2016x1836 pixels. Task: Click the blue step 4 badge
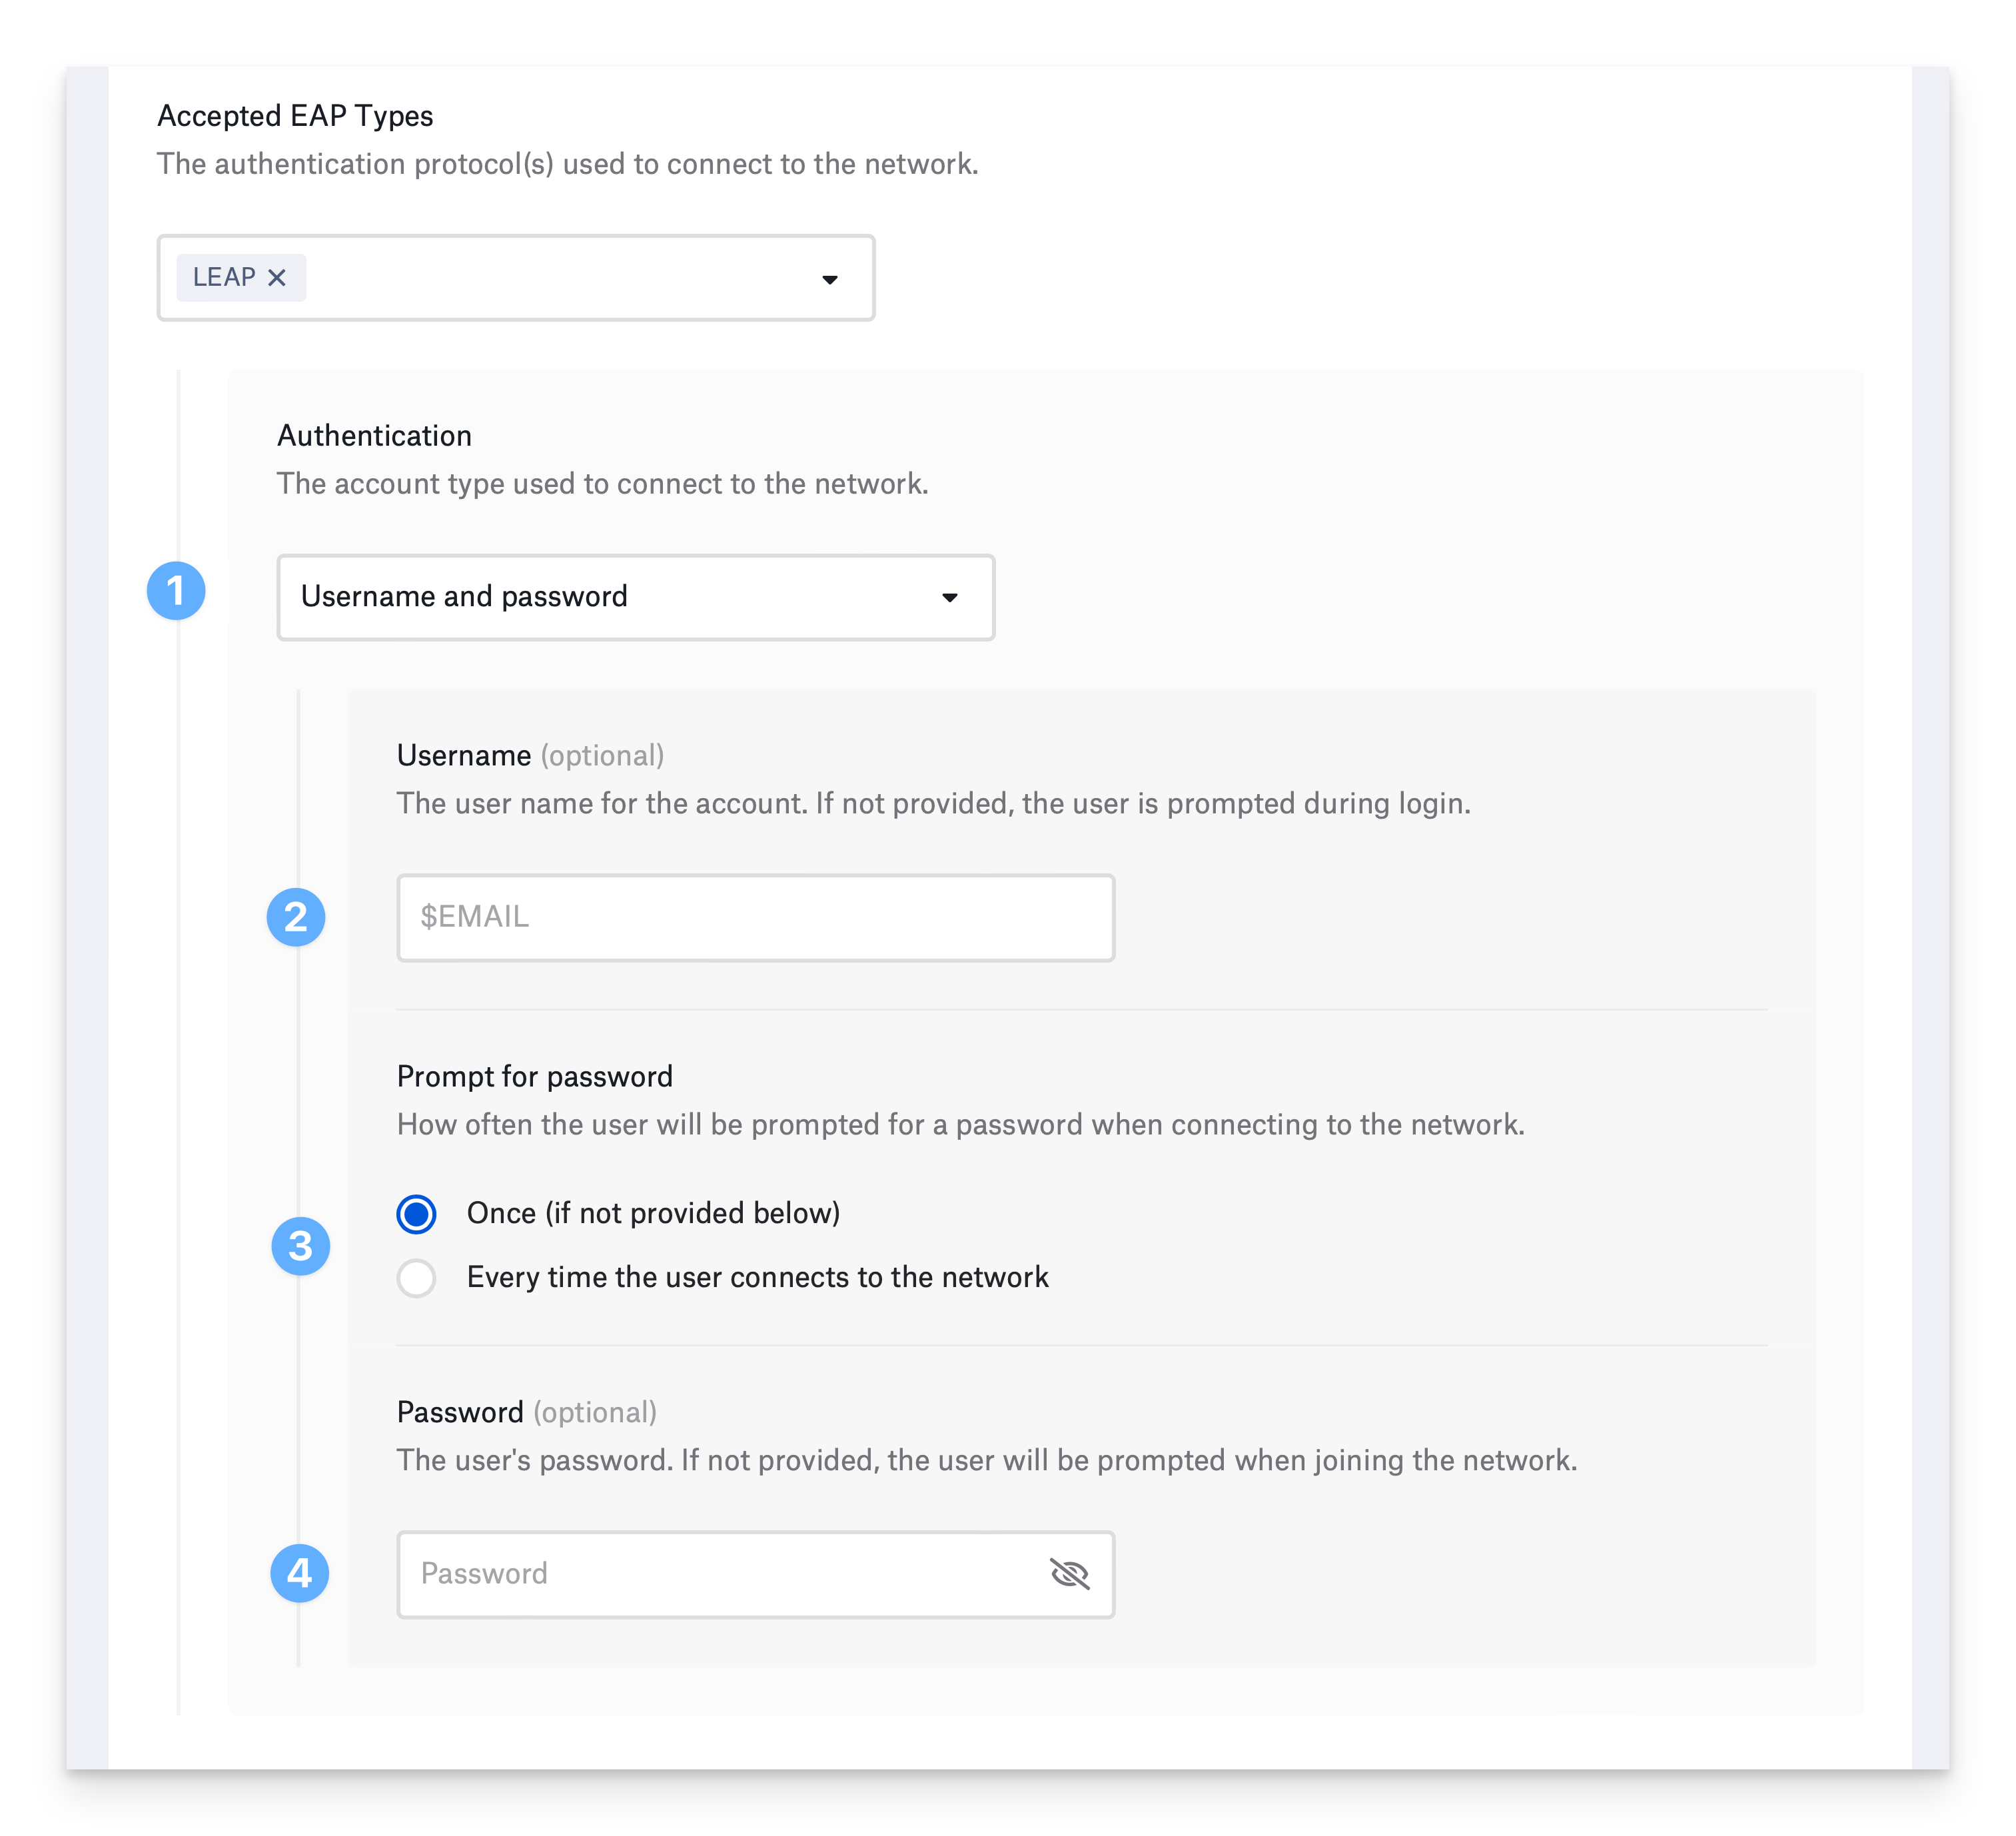(x=300, y=1574)
